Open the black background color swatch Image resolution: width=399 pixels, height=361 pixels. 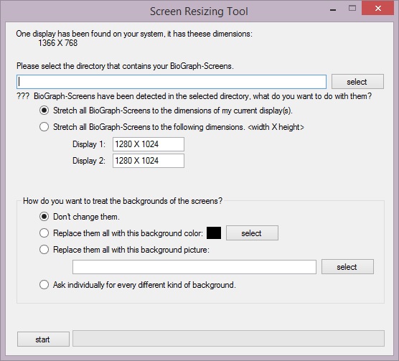click(x=214, y=233)
